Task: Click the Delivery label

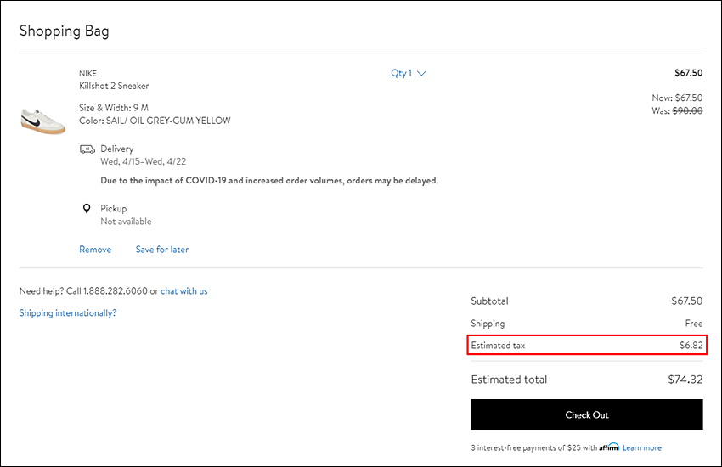Action: (117, 149)
